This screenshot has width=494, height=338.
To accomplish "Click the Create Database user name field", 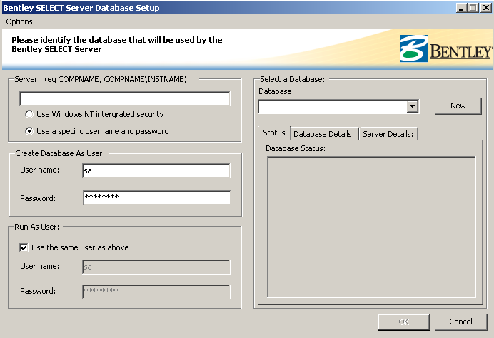I will (x=156, y=170).
